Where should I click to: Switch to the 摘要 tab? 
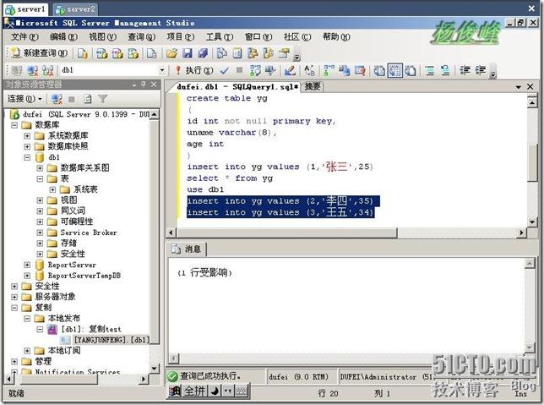coord(313,86)
